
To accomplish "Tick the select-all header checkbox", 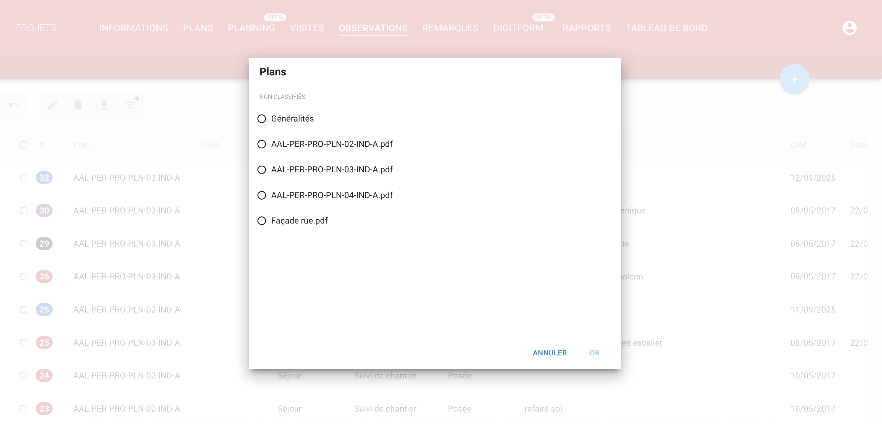I will pyautogui.click(x=23, y=145).
